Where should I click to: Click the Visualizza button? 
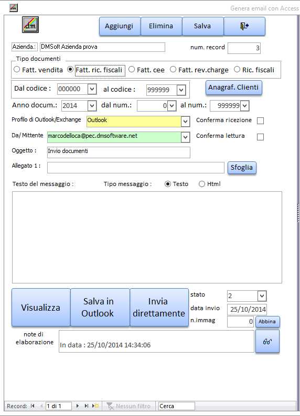(41, 307)
